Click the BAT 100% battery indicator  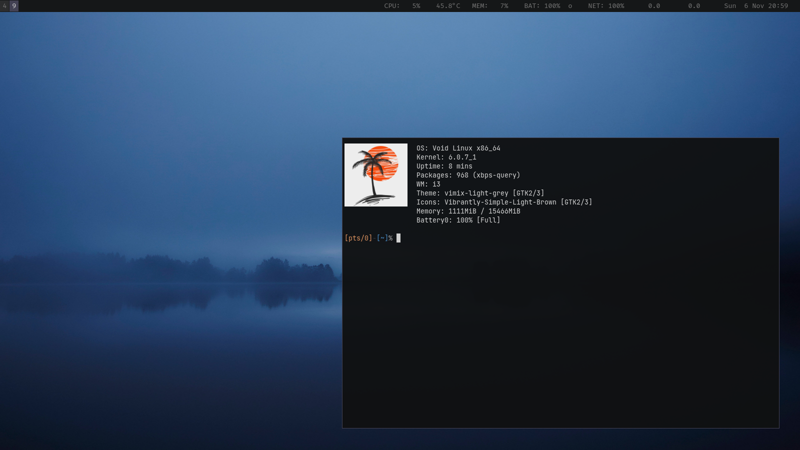(542, 6)
